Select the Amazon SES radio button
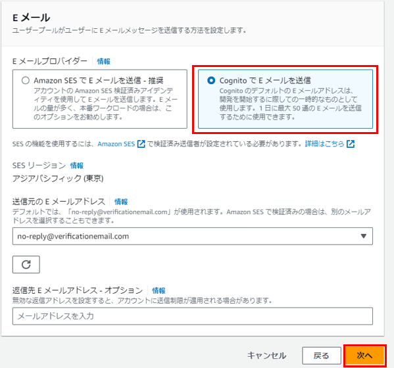 tap(26, 81)
